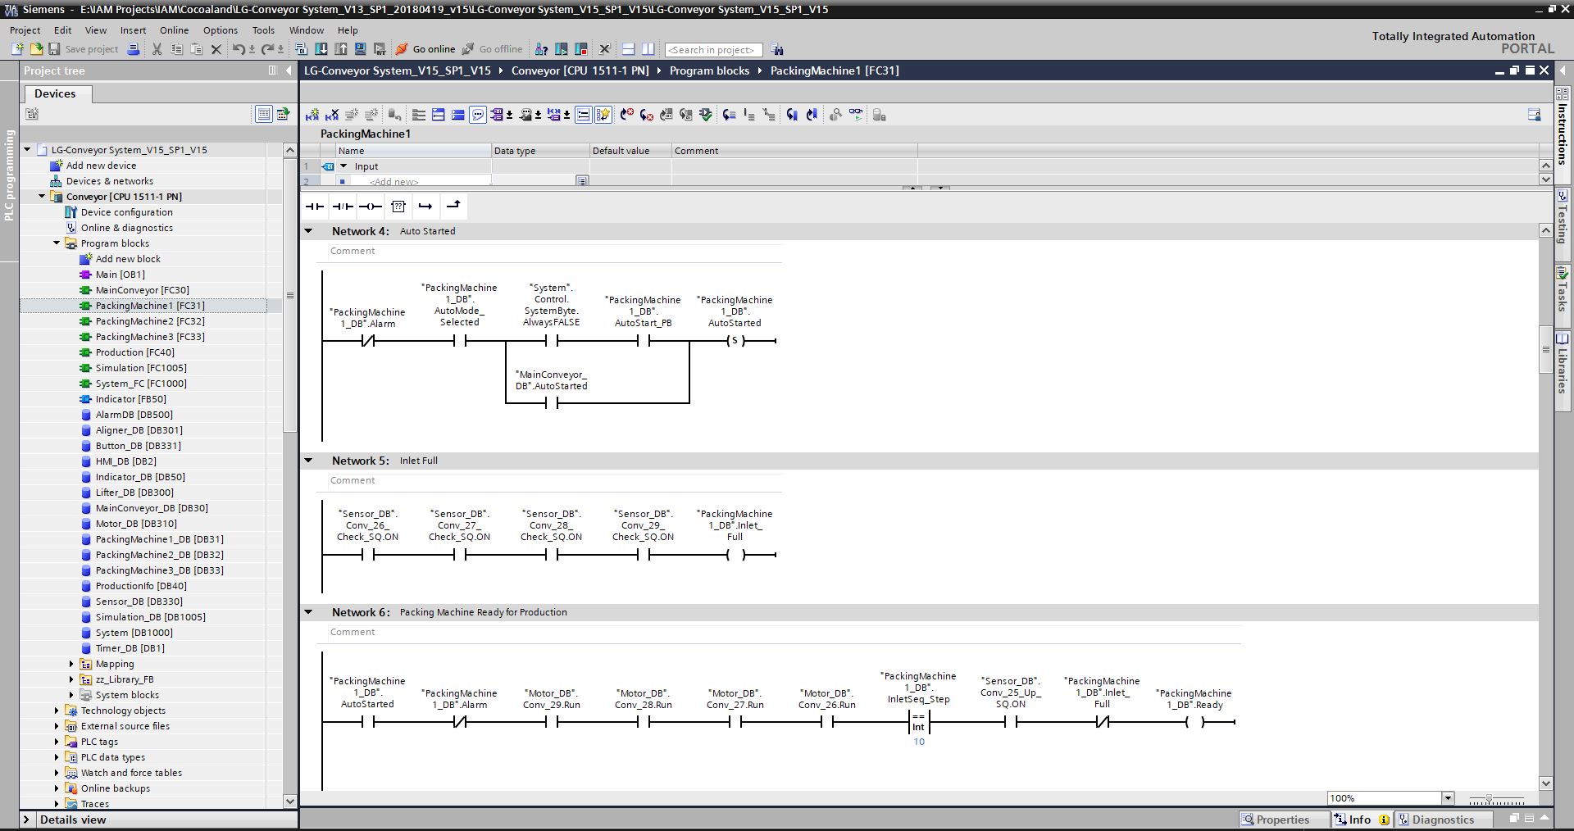1574x831 pixels.
Task: Click the Search in project field
Action: tap(712, 50)
